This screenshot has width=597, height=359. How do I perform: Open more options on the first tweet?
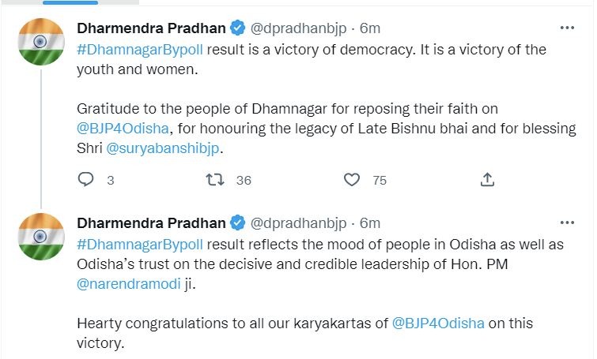[567, 28]
